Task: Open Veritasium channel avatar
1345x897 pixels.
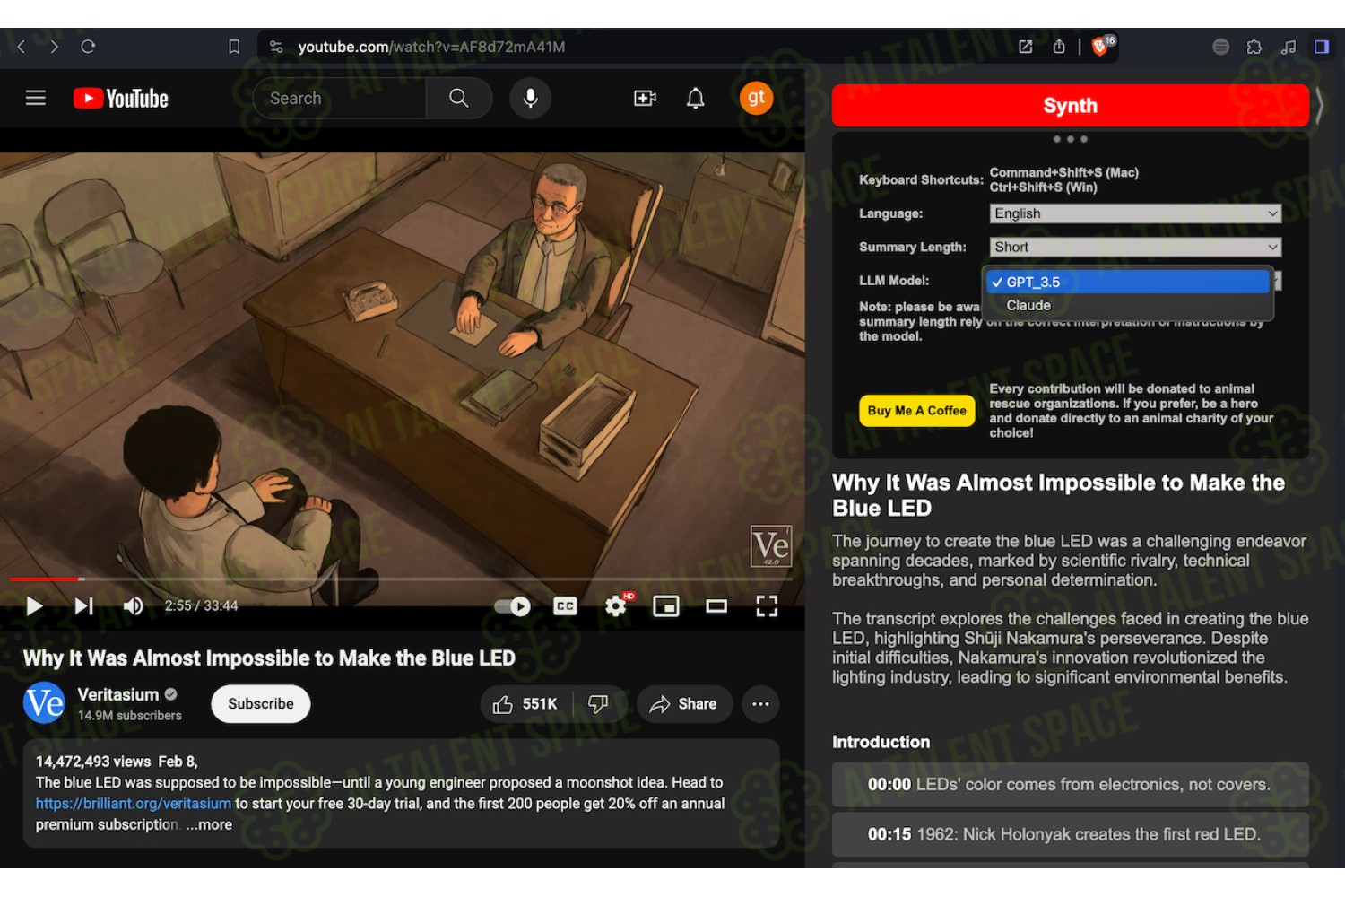Action: [44, 703]
